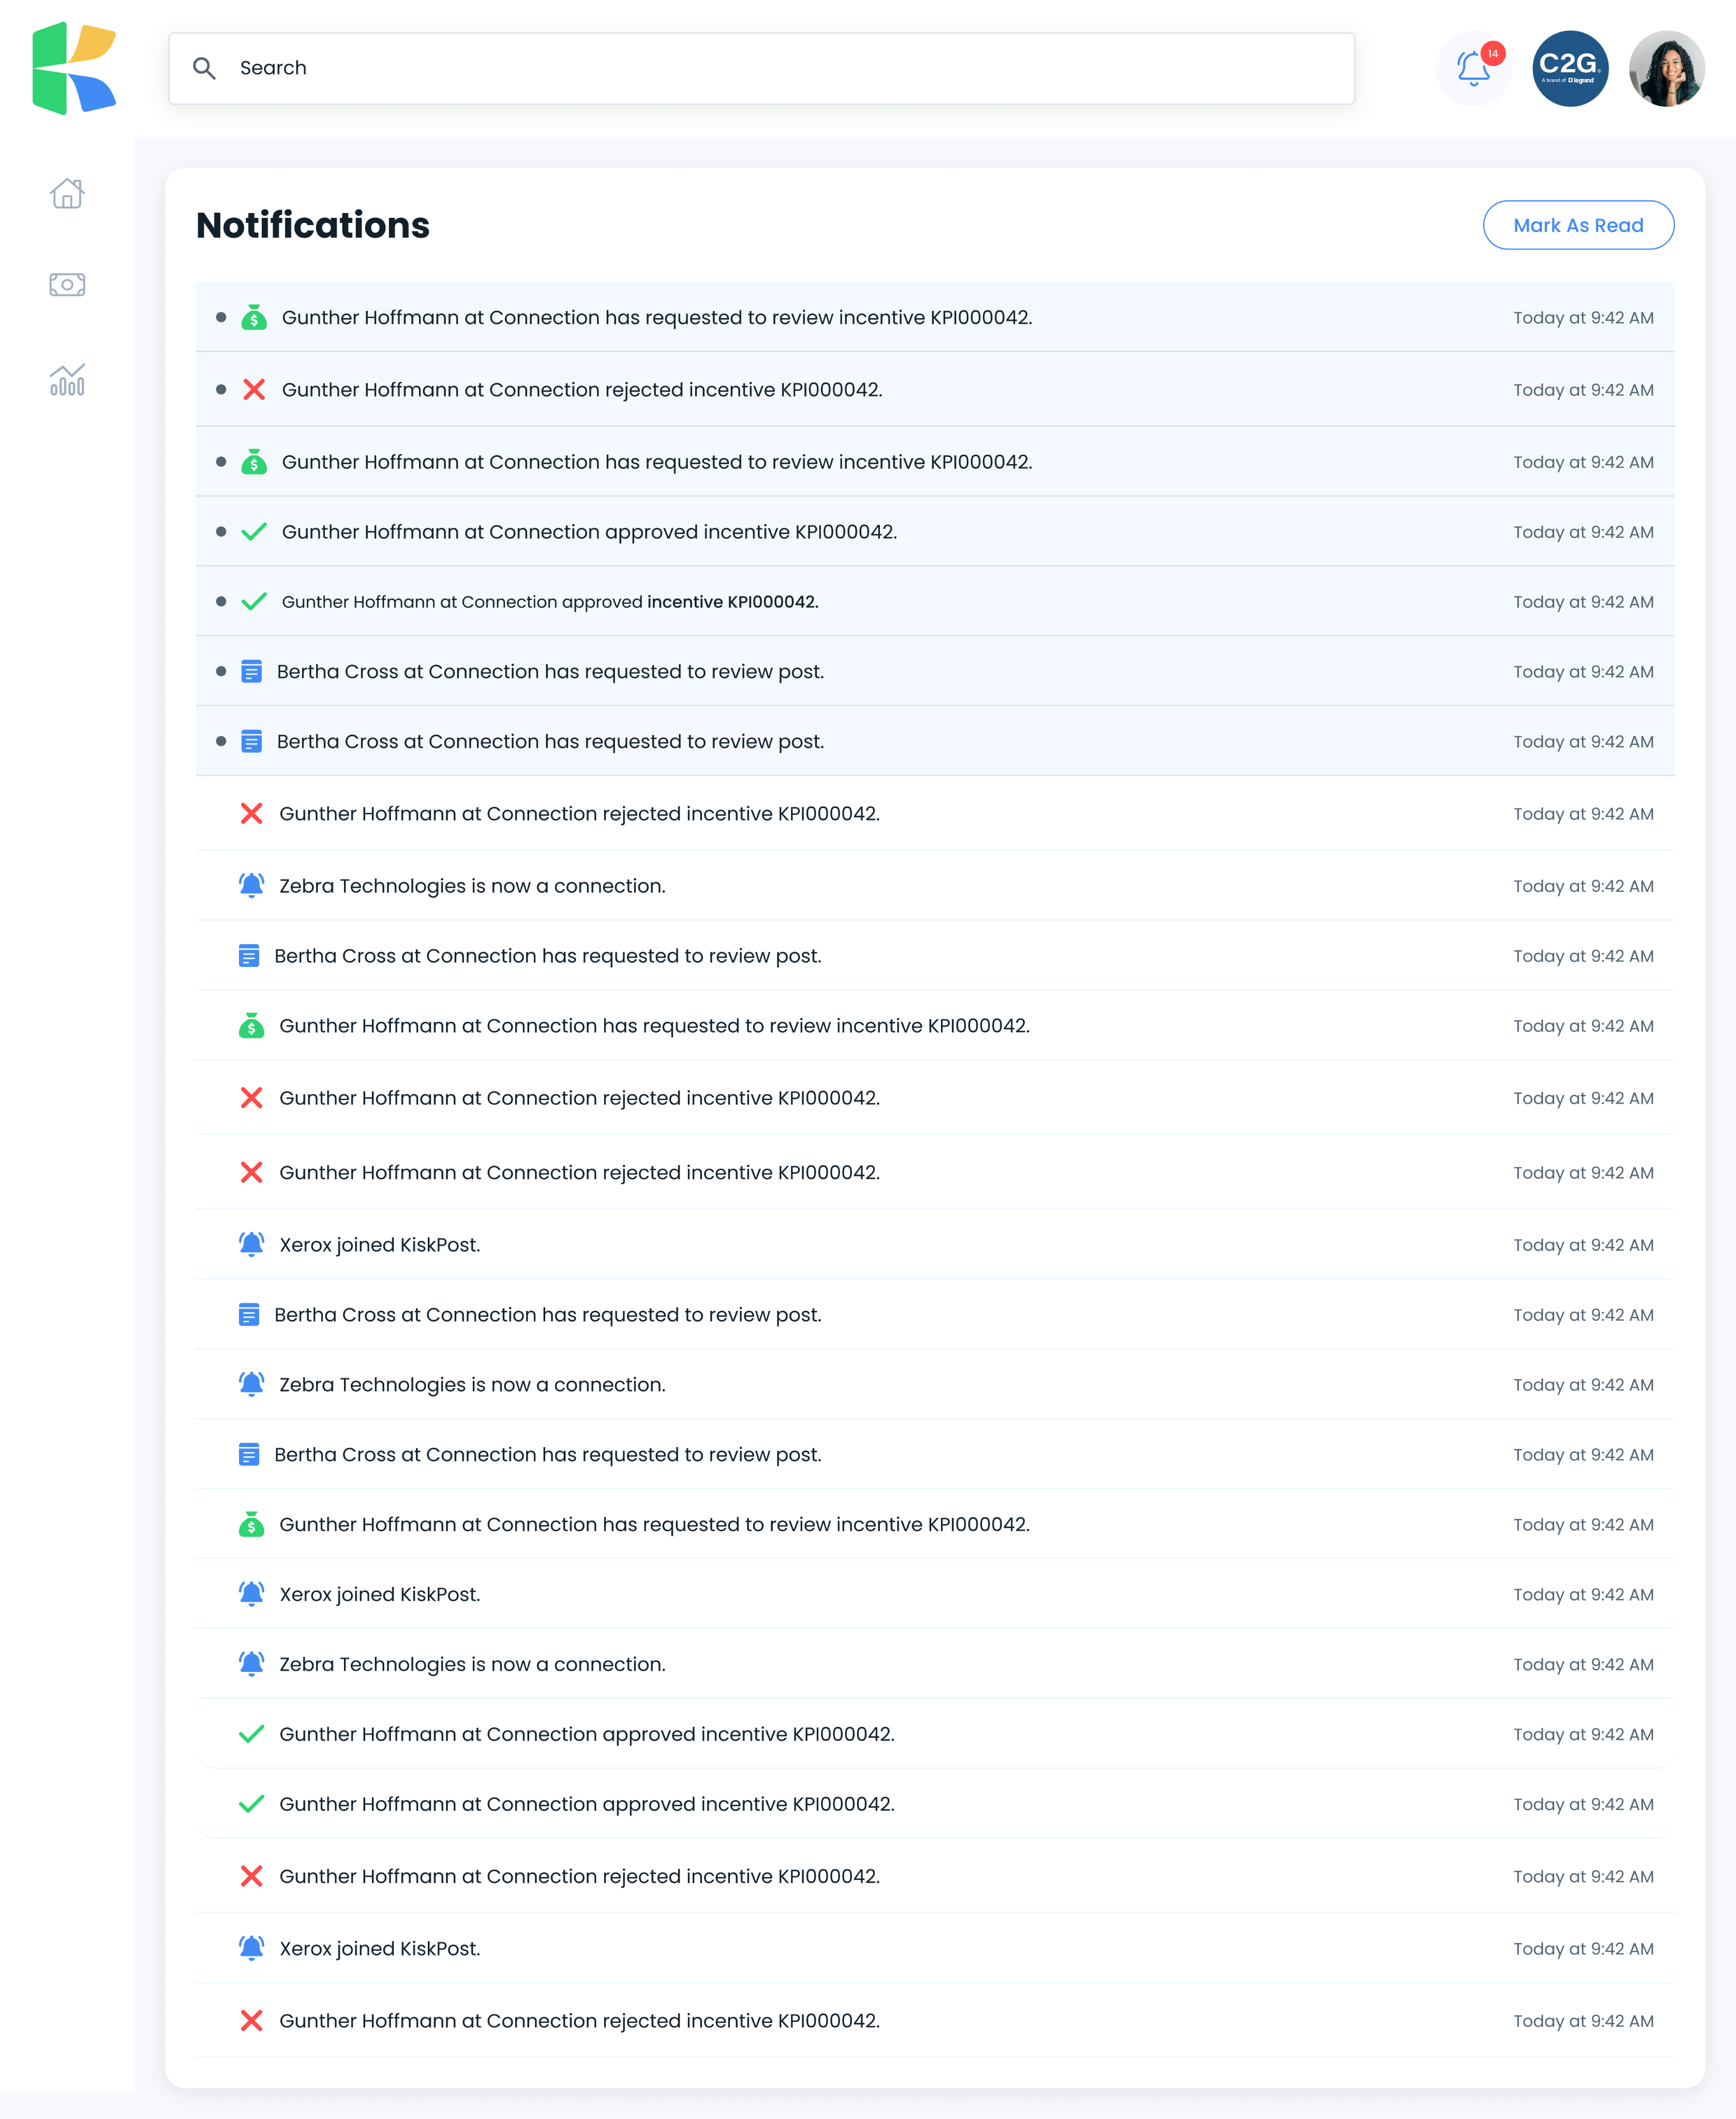Click red X icon on bottommost notification
The height and width of the screenshot is (2119, 1736).
251,2021
